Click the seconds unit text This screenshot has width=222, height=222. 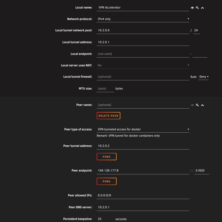[121, 219]
